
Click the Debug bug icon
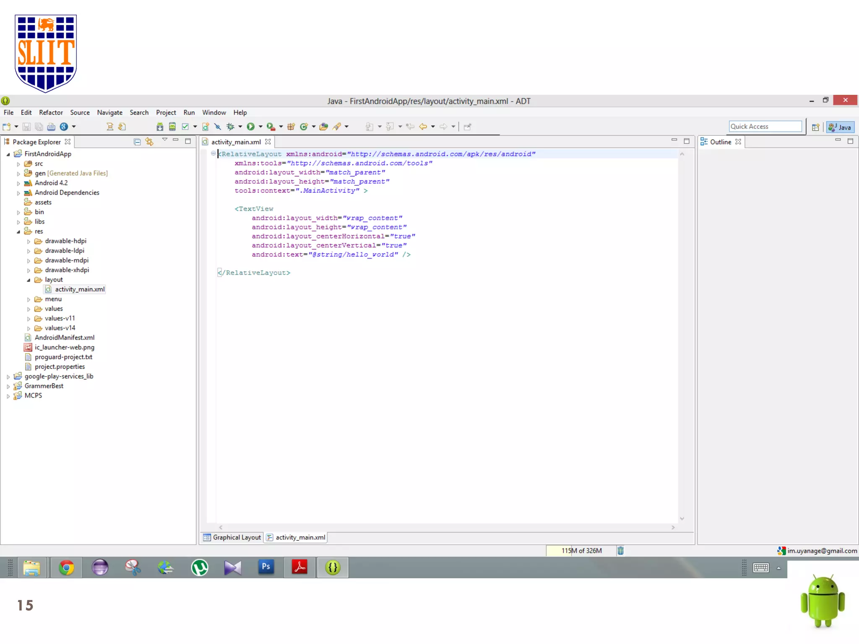[230, 127]
